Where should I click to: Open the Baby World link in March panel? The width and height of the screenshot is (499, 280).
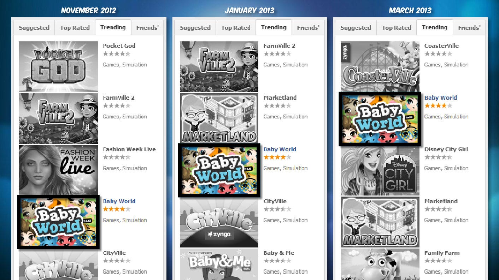tap(441, 98)
